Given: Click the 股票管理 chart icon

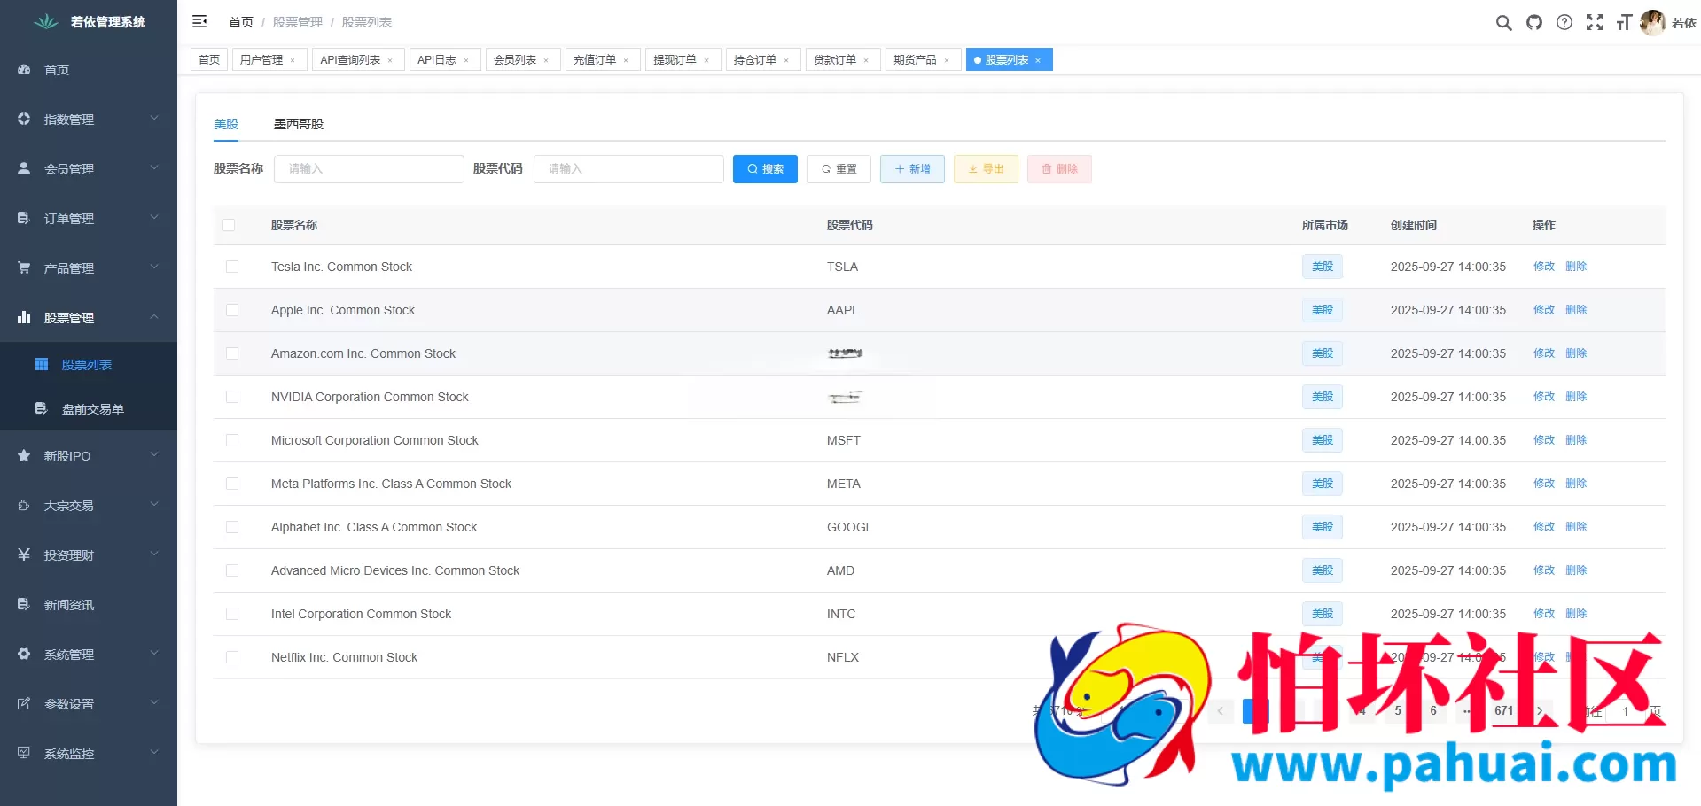Looking at the screenshot, I should tap(24, 317).
